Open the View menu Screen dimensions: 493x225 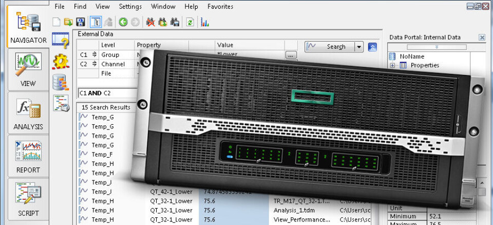(x=103, y=6)
